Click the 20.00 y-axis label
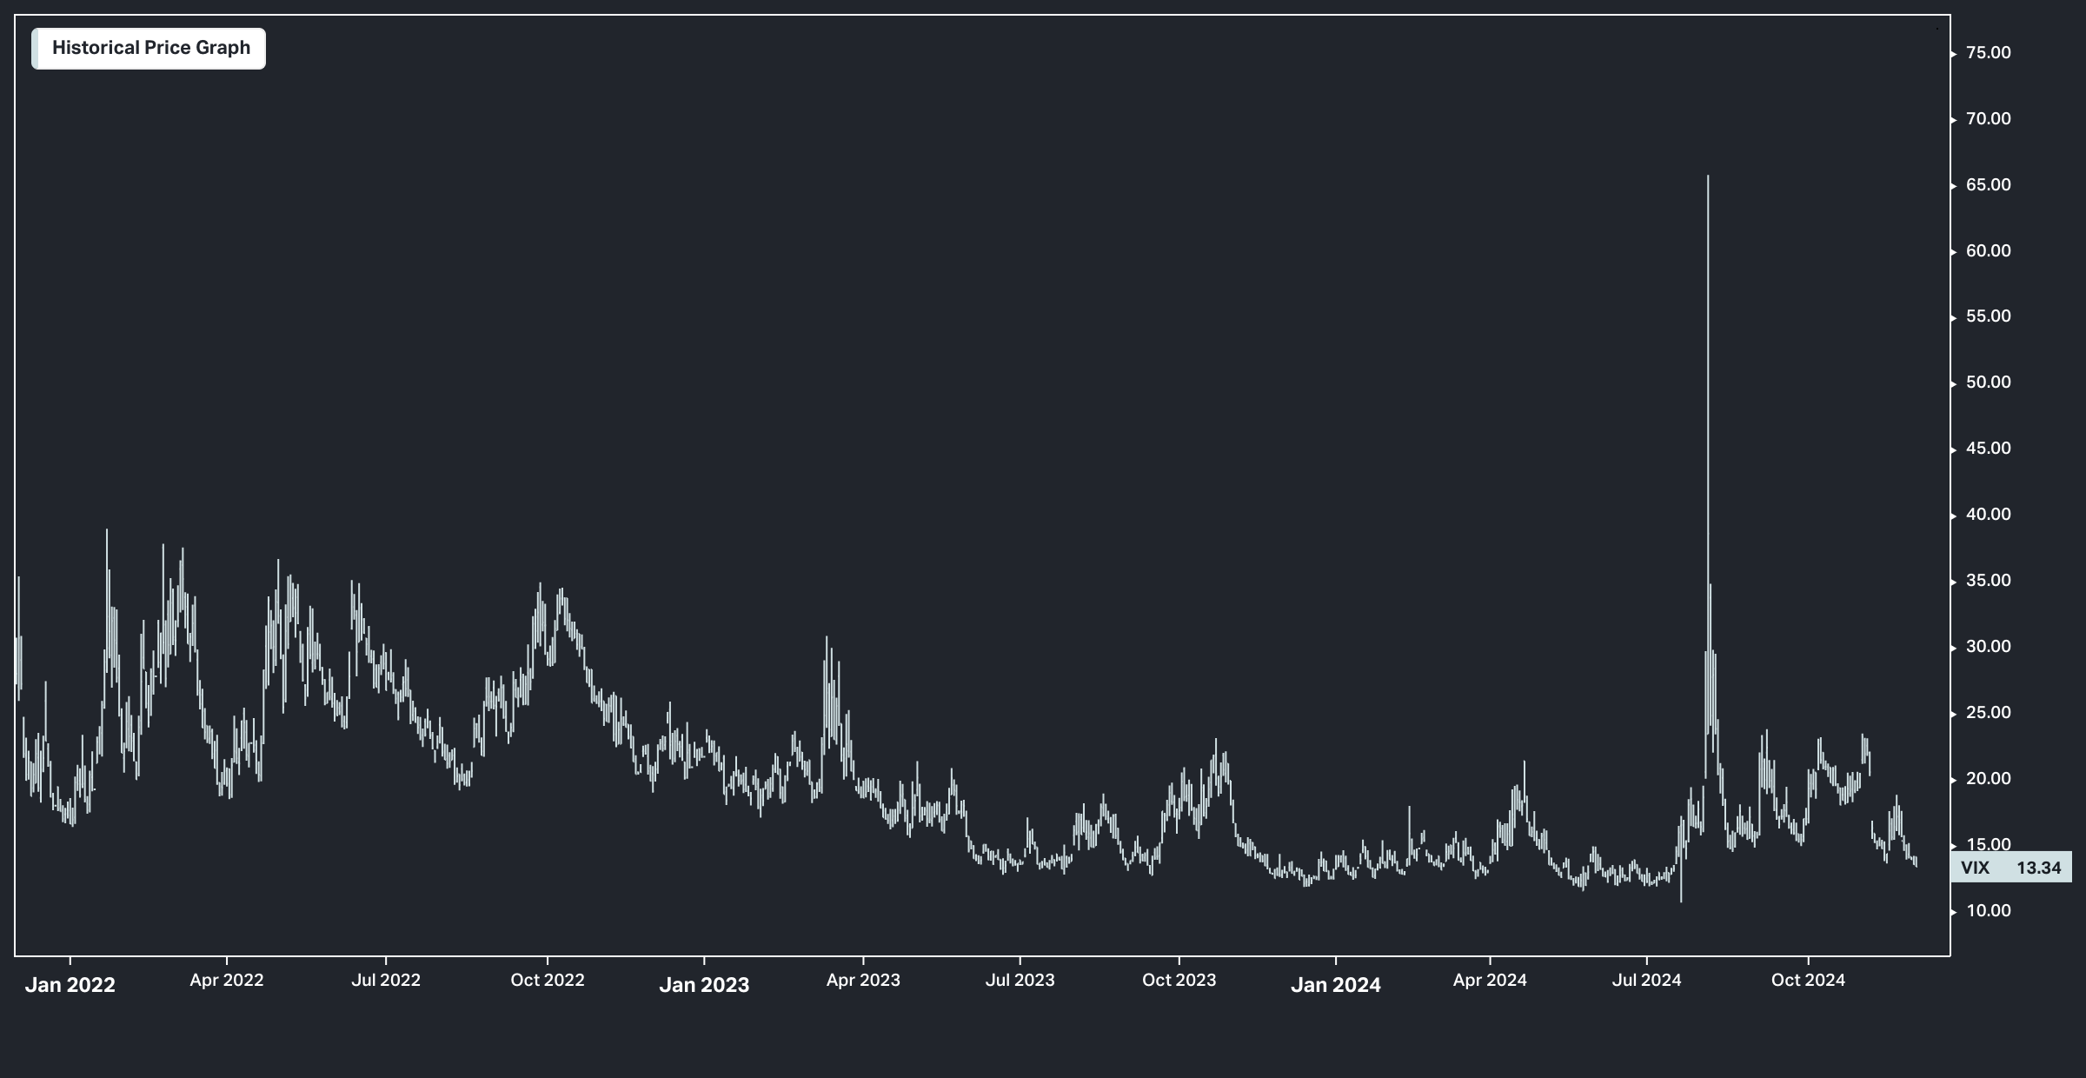 [x=1989, y=779]
